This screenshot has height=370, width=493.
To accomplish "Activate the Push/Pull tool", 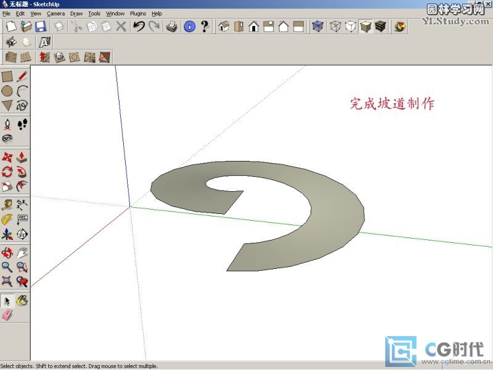I will 22,157.
